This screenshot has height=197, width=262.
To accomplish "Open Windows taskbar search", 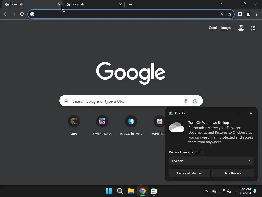I will (120, 191).
